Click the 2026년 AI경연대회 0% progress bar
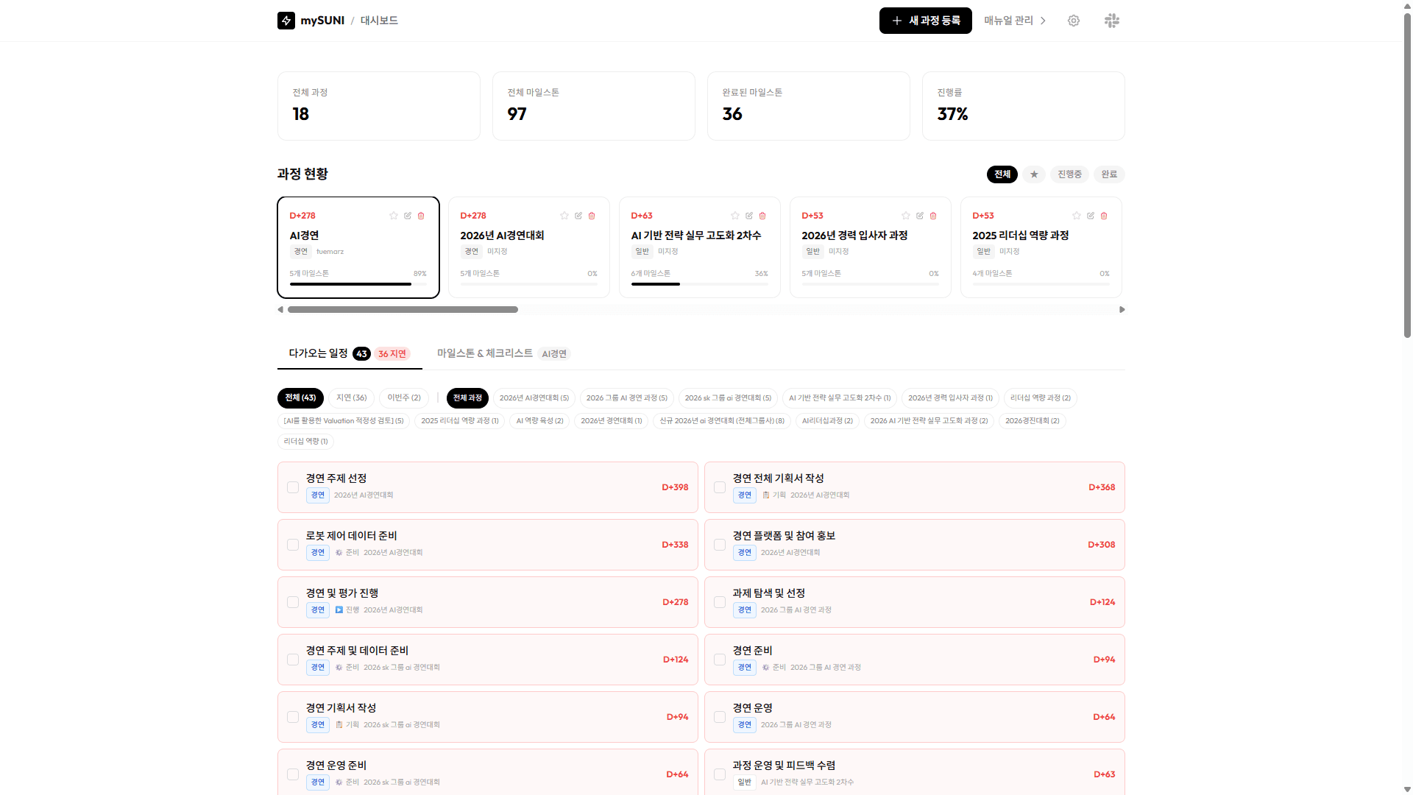1413x795 pixels. (529, 283)
